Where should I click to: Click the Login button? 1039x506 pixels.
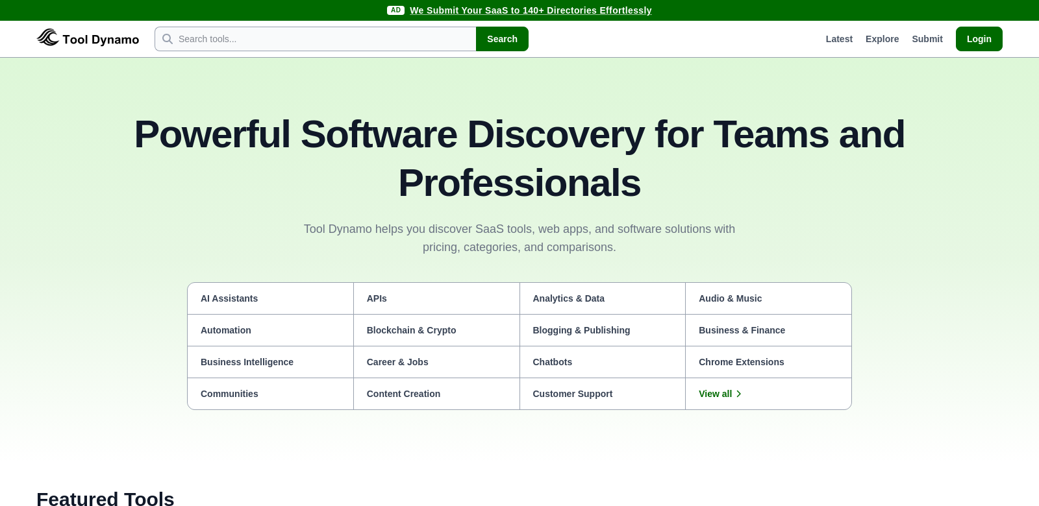979,39
